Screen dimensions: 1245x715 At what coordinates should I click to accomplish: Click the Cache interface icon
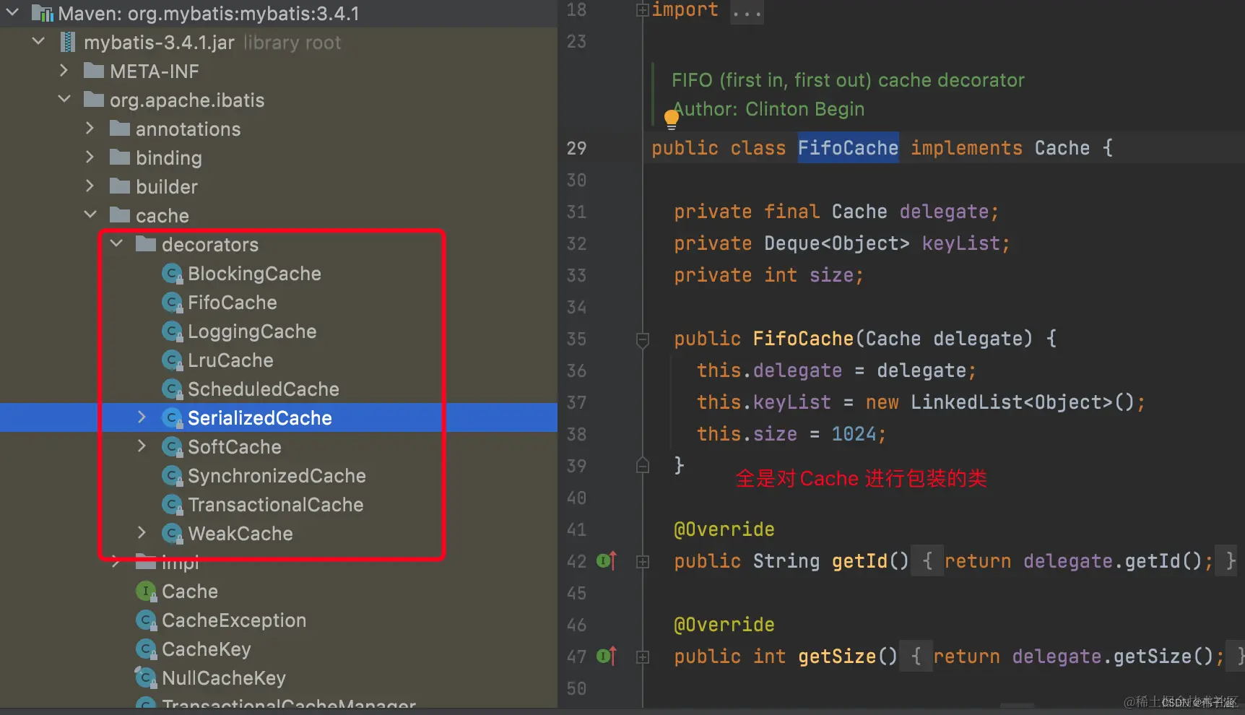[x=146, y=591]
